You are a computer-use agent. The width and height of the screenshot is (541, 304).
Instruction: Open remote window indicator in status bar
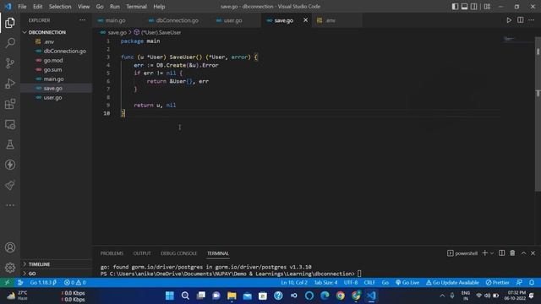click(8, 283)
